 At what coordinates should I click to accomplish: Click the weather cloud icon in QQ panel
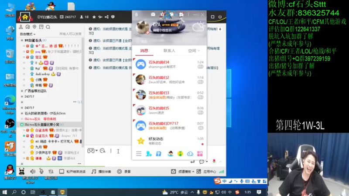198,27
